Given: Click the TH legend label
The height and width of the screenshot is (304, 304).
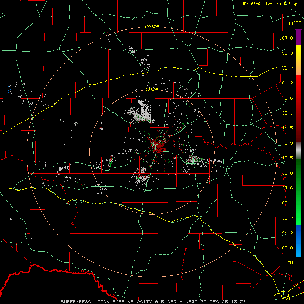Looking at the screenshot, I should tap(290, 263).
